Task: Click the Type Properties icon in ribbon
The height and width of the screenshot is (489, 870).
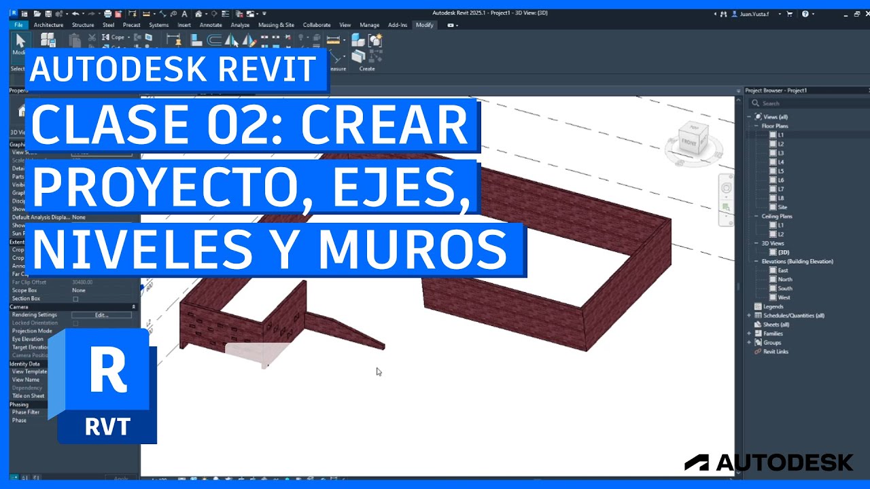Action: (48, 41)
